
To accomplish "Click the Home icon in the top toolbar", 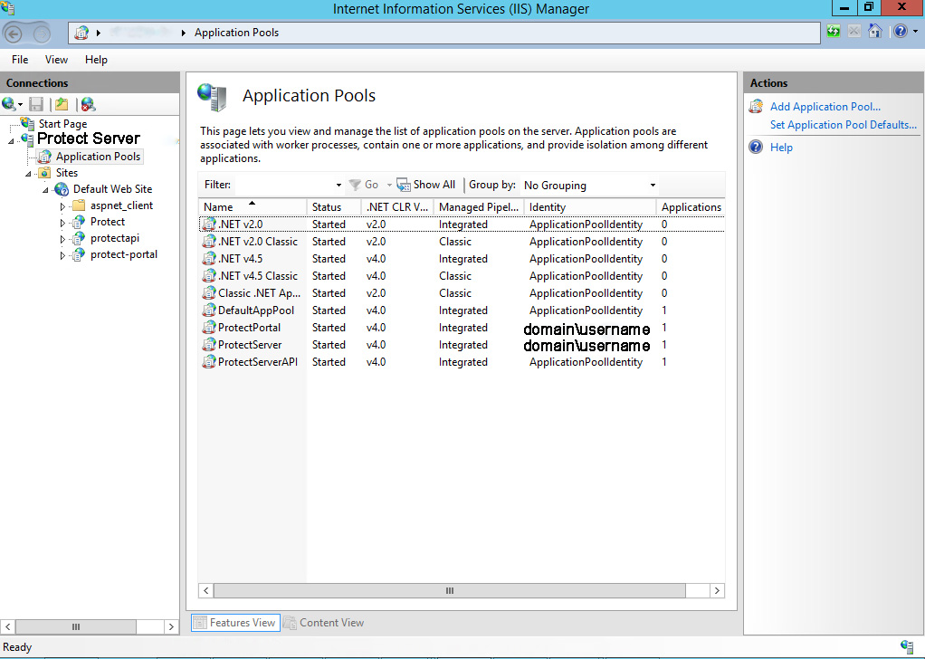I will (x=875, y=32).
